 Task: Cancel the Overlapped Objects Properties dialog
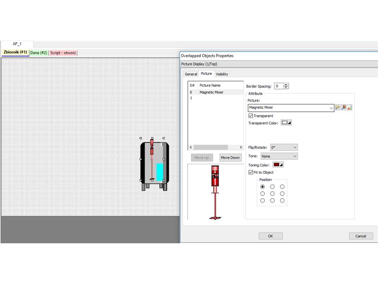pyautogui.click(x=361, y=236)
